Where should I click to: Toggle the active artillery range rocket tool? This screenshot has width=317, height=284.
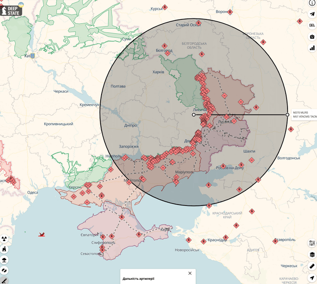click(4, 281)
